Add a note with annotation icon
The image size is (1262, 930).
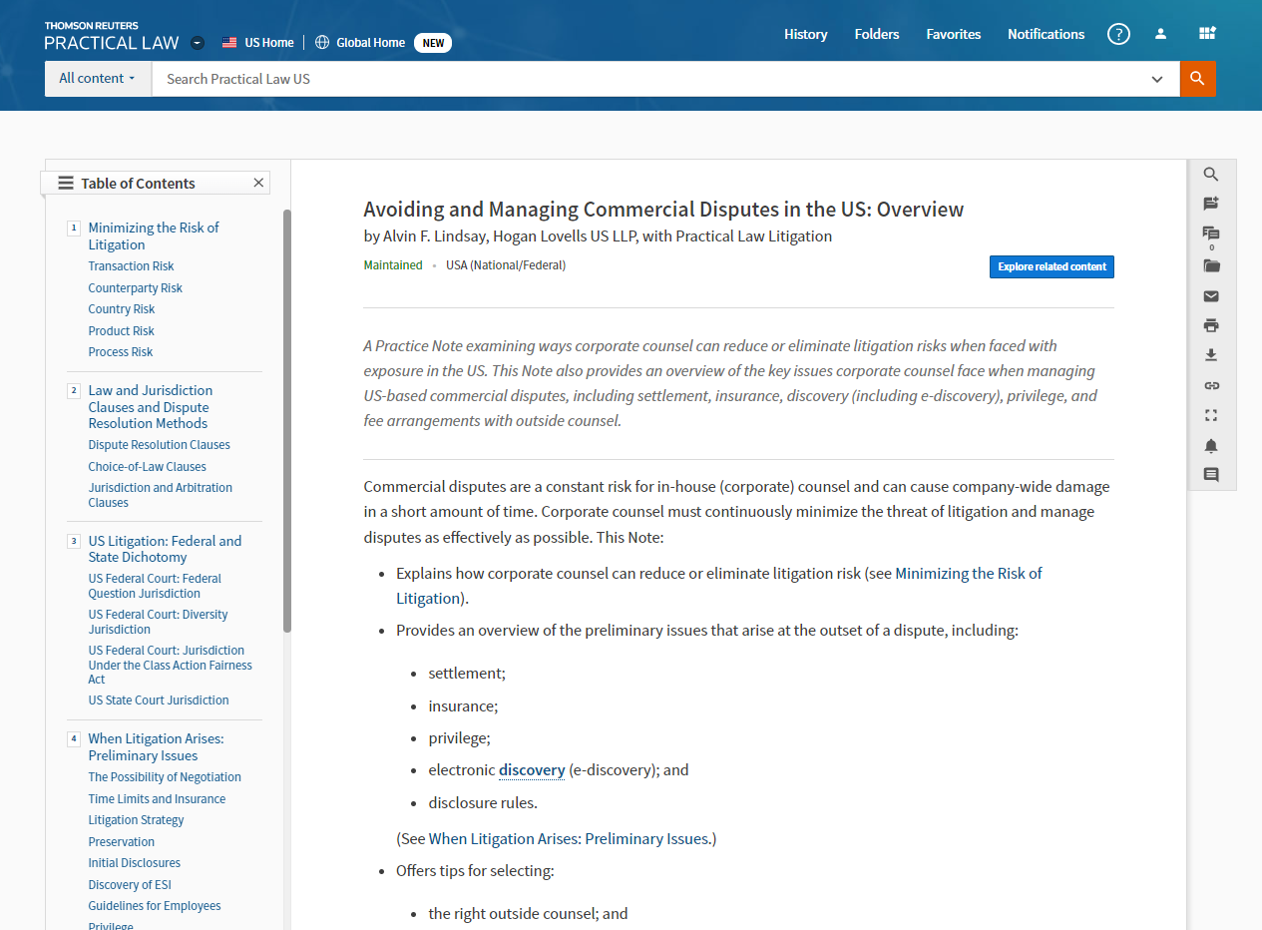1211,204
